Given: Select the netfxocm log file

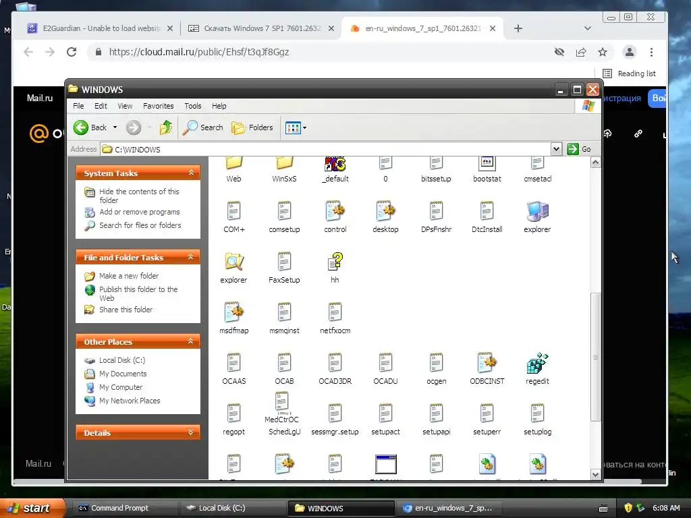Looking at the screenshot, I should (335, 312).
